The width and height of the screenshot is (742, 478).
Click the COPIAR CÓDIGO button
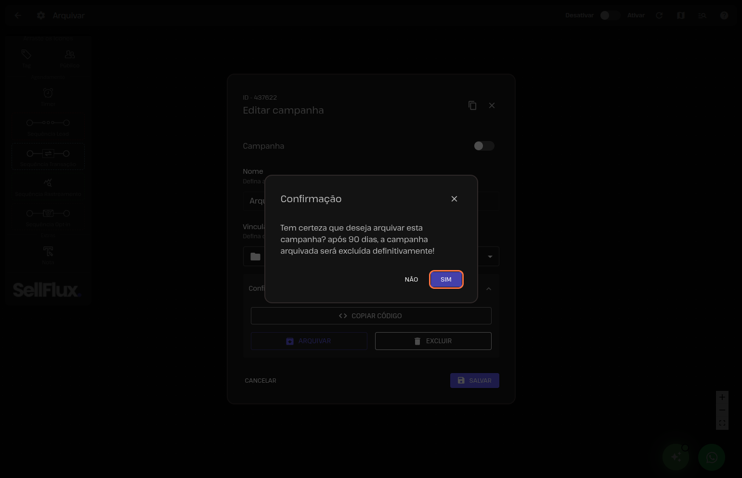(x=371, y=316)
